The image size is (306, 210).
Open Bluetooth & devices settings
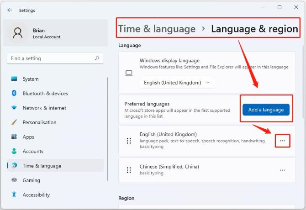pyautogui.click(x=55, y=94)
